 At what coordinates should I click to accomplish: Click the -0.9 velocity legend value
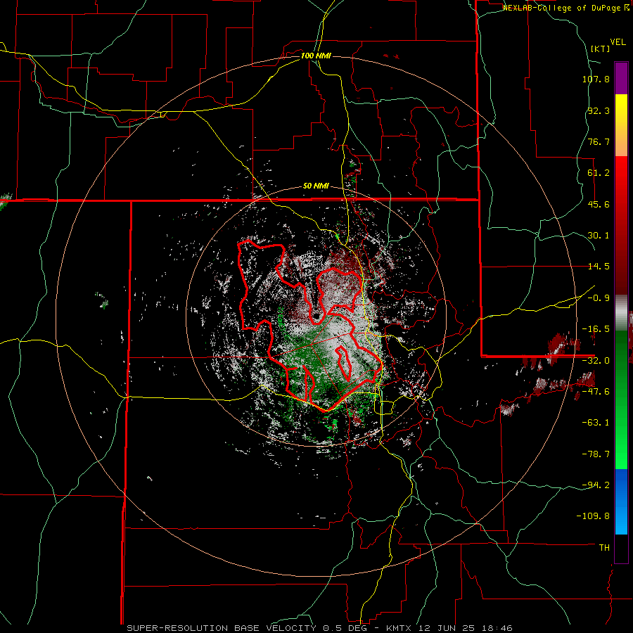599,298
